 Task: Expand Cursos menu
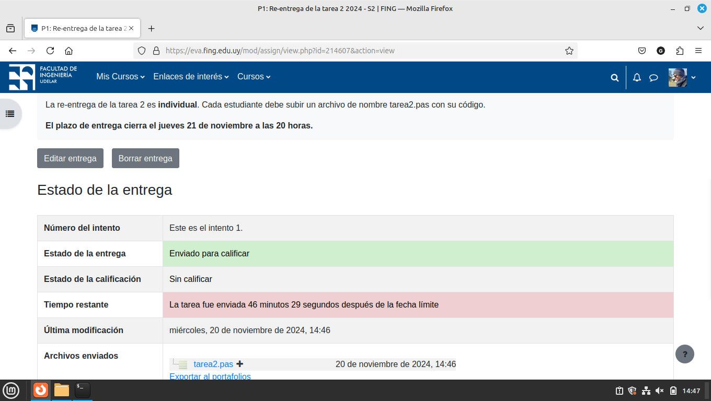[x=254, y=77]
